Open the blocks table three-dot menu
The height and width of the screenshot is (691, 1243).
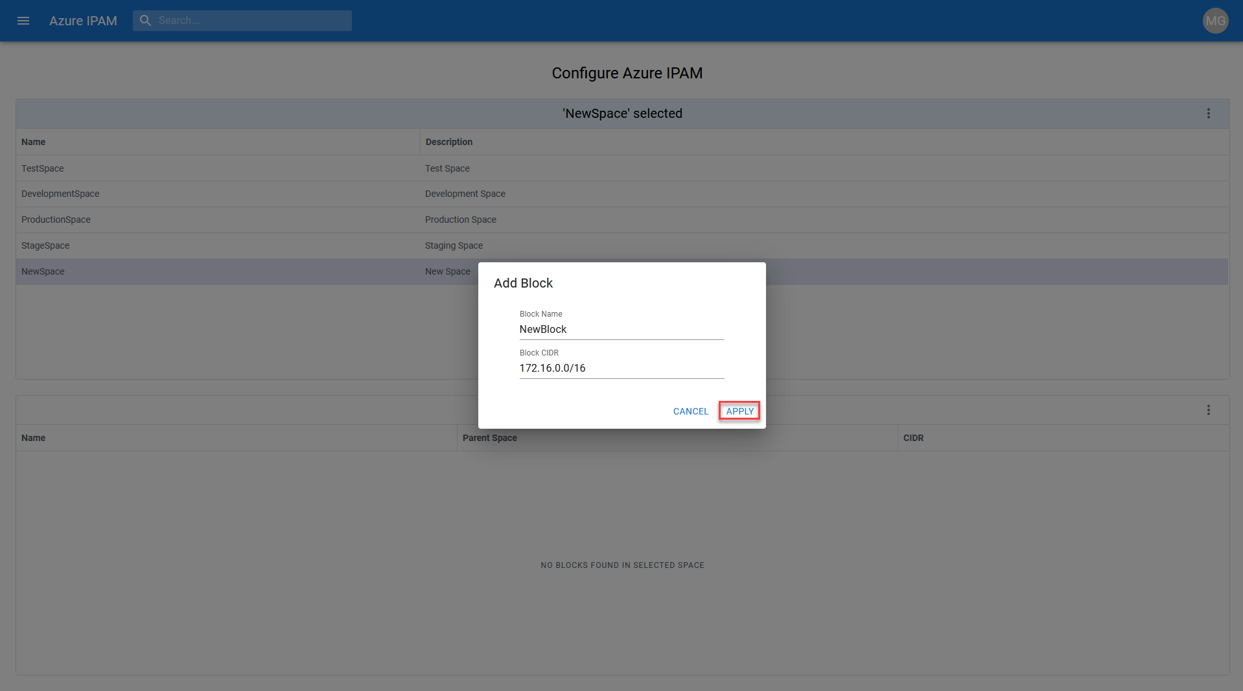click(x=1208, y=410)
